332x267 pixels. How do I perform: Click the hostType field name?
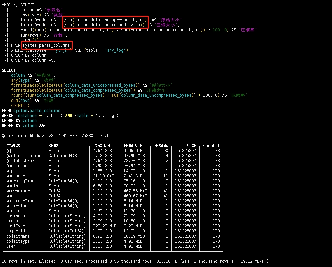pyautogui.click(x=16, y=226)
